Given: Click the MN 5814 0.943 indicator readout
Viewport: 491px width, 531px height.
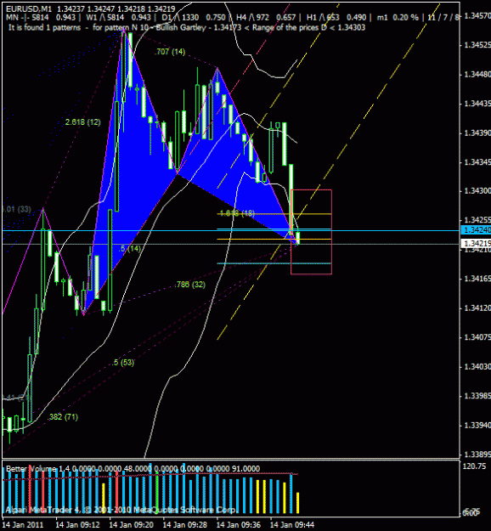Looking at the screenshot, I should click(x=41, y=18).
